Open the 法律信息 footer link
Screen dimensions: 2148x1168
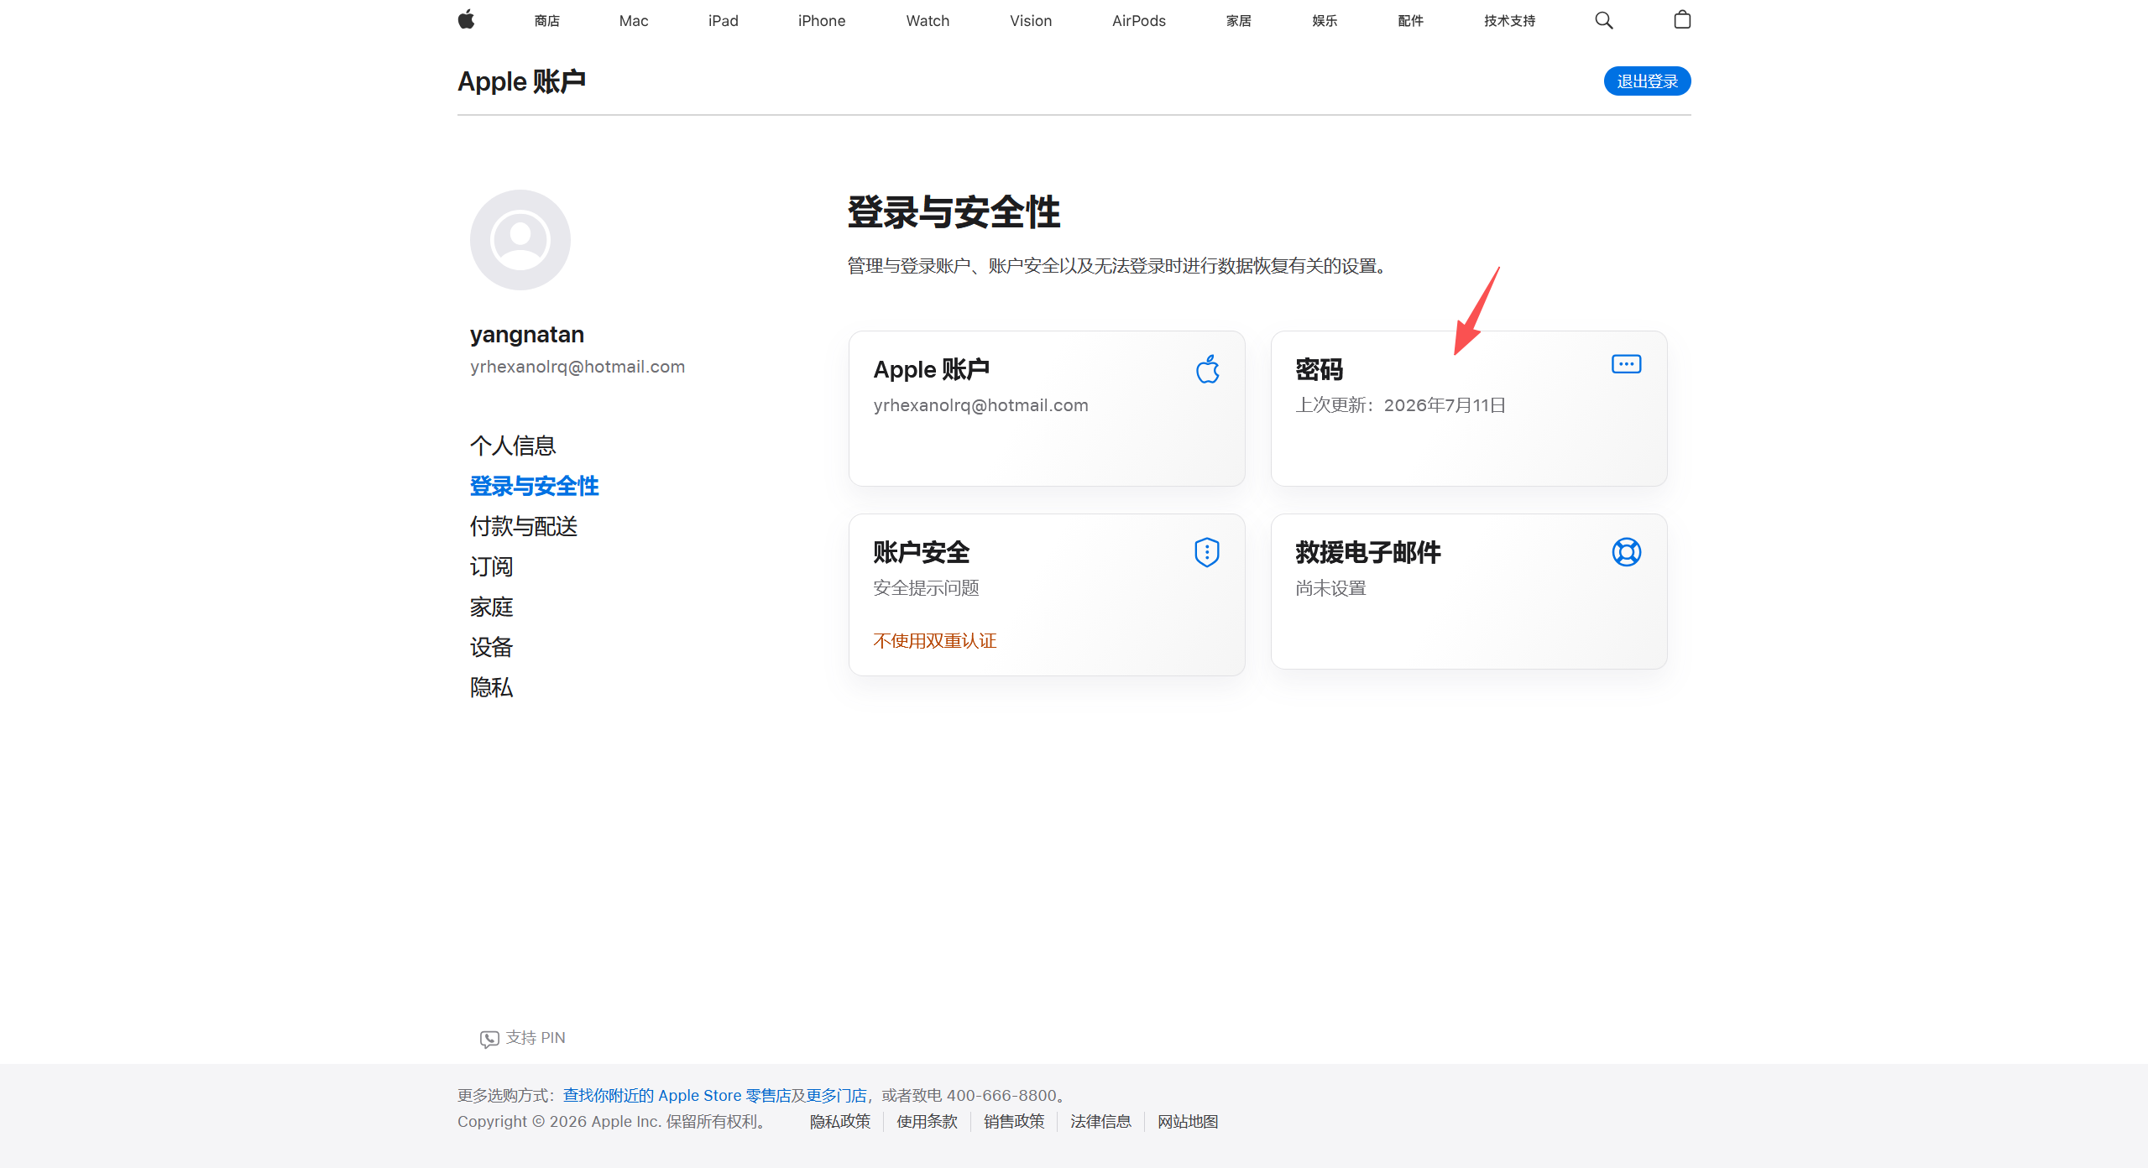click(x=1100, y=1122)
